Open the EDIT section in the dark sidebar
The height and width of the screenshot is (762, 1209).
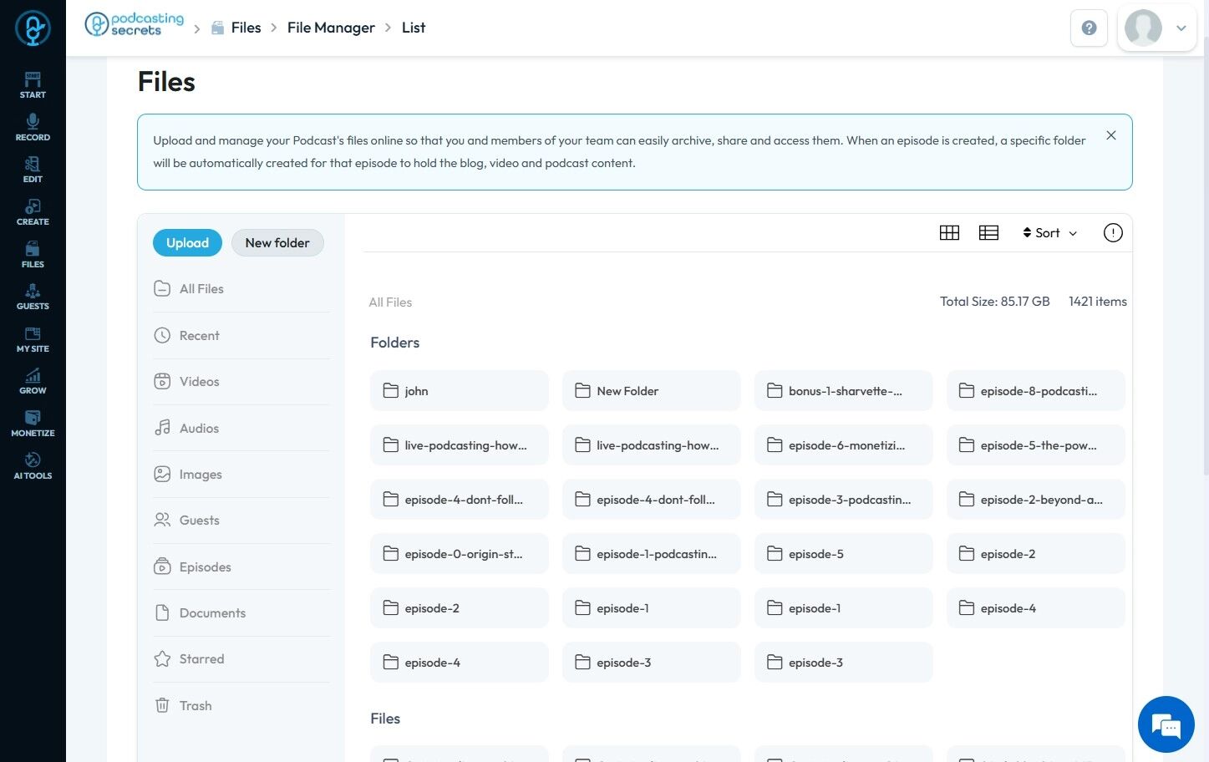[x=33, y=170]
